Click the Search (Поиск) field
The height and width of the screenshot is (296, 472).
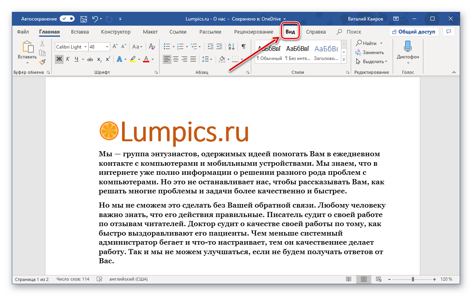pos(354,32)
